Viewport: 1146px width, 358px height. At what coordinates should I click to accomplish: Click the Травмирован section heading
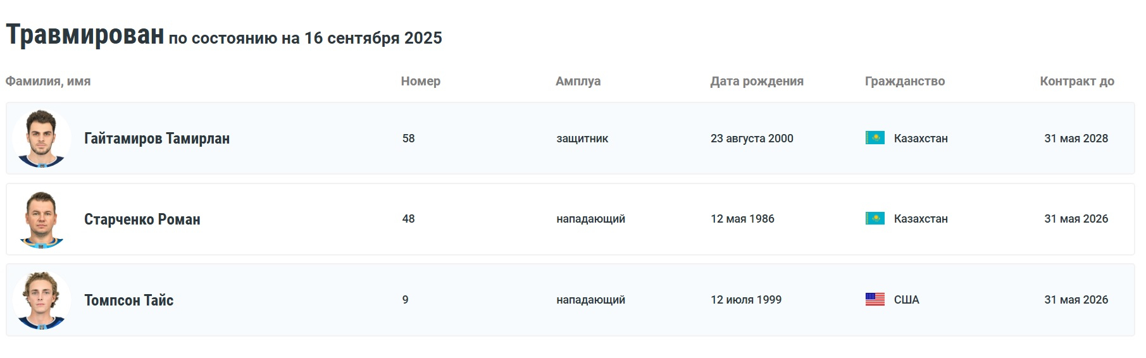(85, 34)
